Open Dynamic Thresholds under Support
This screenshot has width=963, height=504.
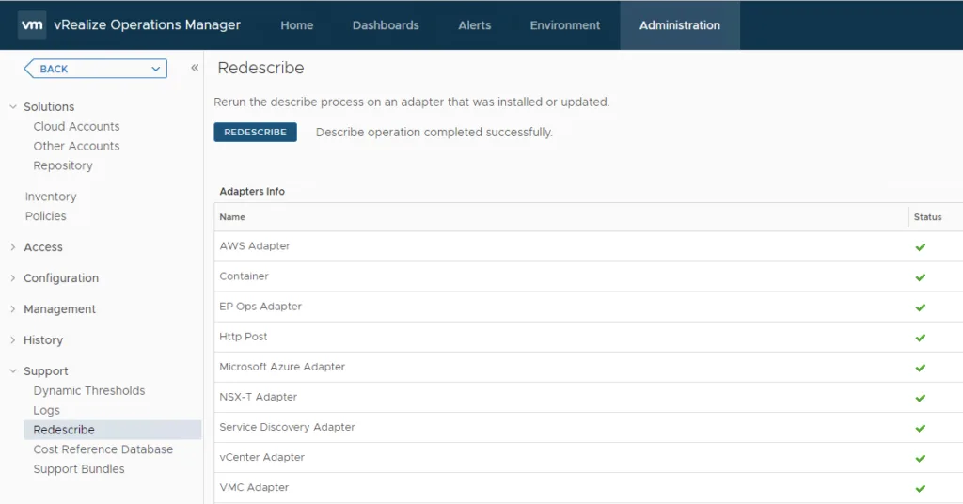[x=89, y=390]
